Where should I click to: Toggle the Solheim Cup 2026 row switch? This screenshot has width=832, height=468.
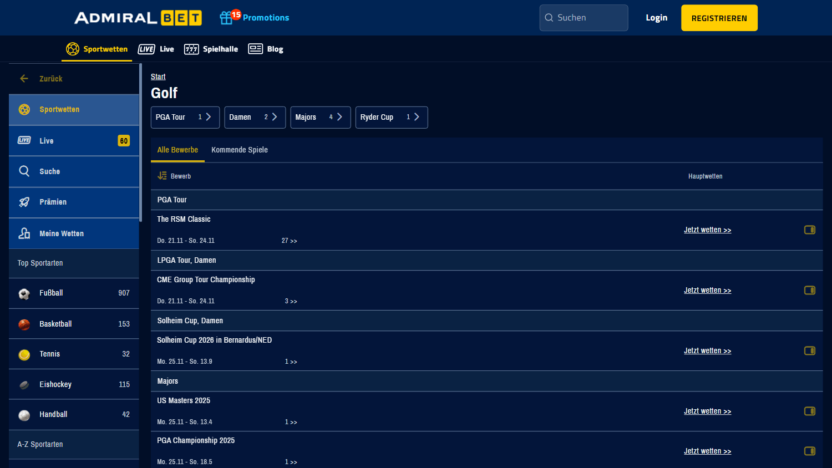pyautogui.click(x=810, y=350)
